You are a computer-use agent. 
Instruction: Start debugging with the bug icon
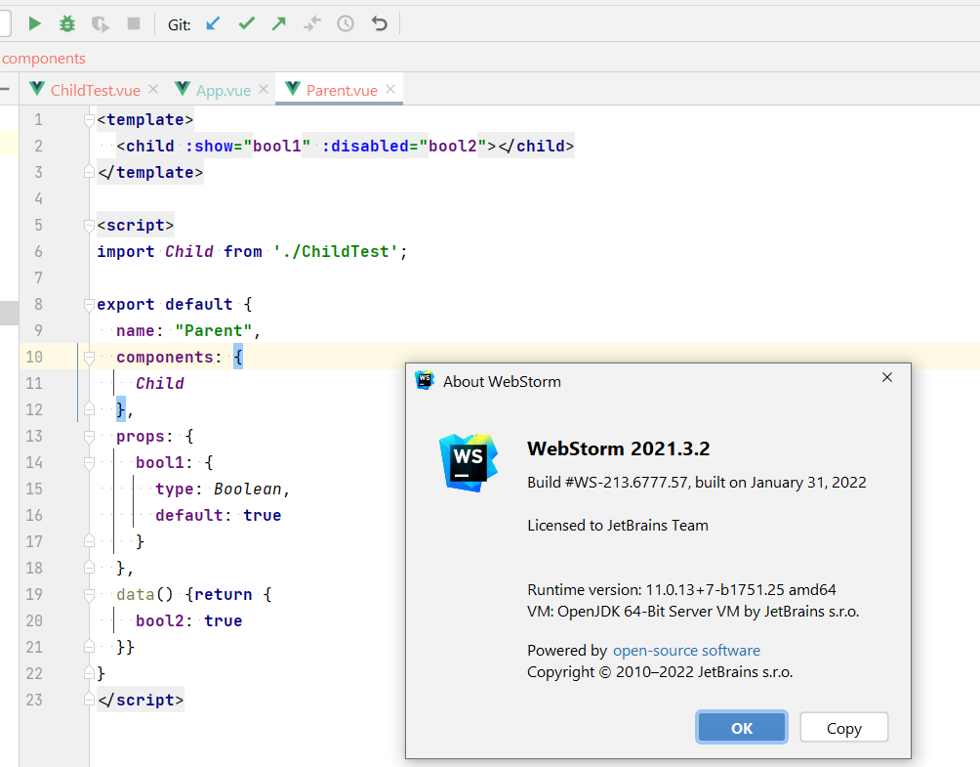pos(67,23)
